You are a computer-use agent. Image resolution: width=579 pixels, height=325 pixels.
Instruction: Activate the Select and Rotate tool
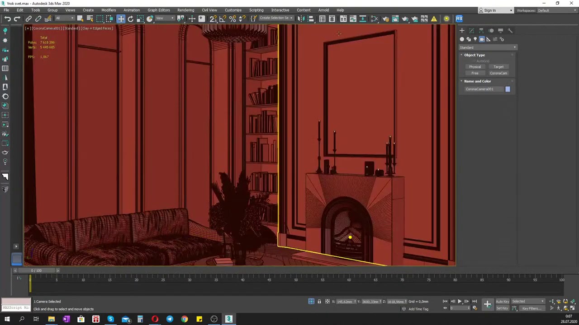(131, 19)
